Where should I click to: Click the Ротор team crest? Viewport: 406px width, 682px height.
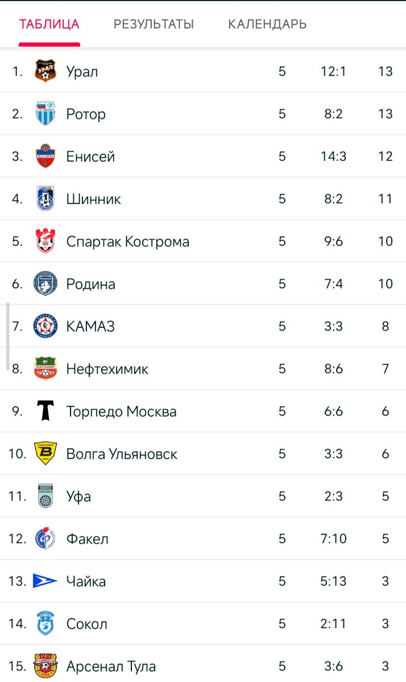[x=45, y=114]
